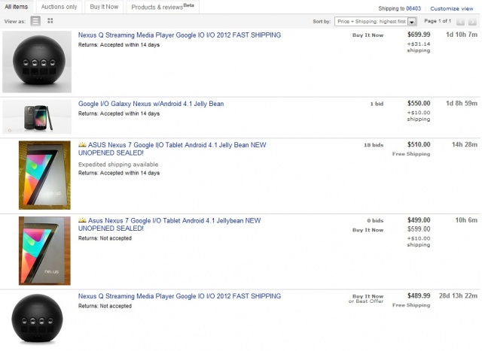This screenshot has width=482, height=351.
Task: Select the Buy It Now tab
Action: tap(105, 7)
